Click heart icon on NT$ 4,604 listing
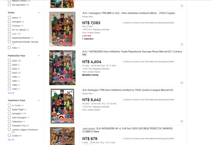The height and width of the screenshot is (145, 212). tap(182, 83)
